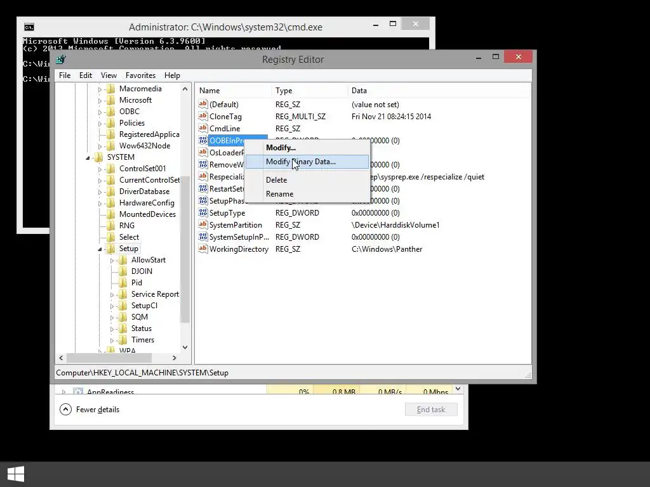Click the SystemPartition value icon
This screenshot has height=487, width=650.
point(202,224)
